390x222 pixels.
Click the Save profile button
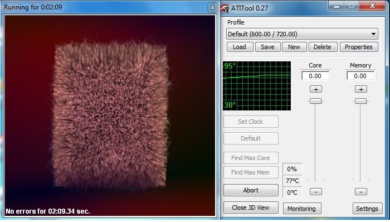[x=267, y=47]
